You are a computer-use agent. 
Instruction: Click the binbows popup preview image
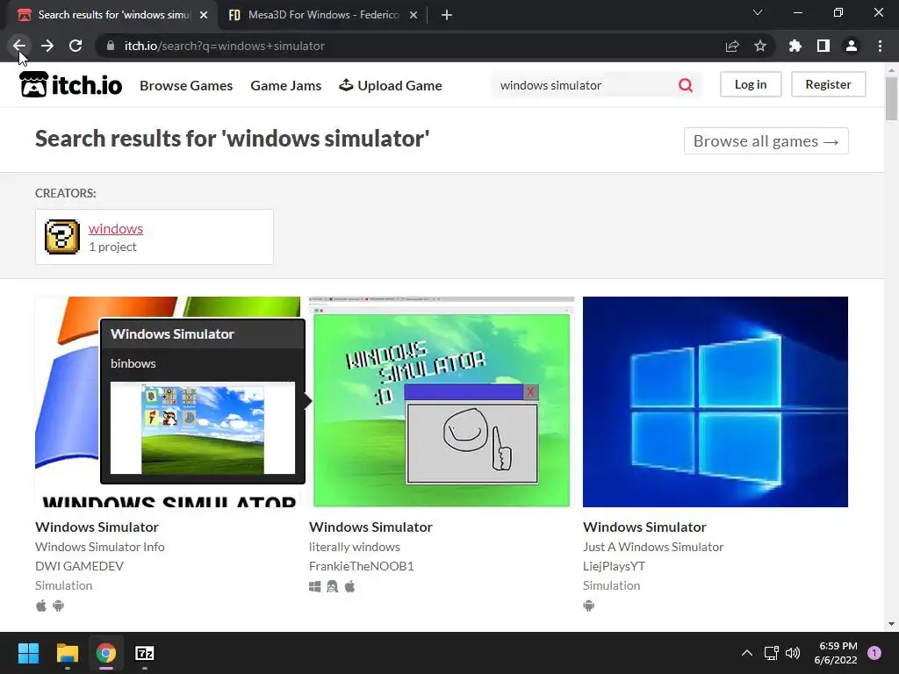coord(203,428)
